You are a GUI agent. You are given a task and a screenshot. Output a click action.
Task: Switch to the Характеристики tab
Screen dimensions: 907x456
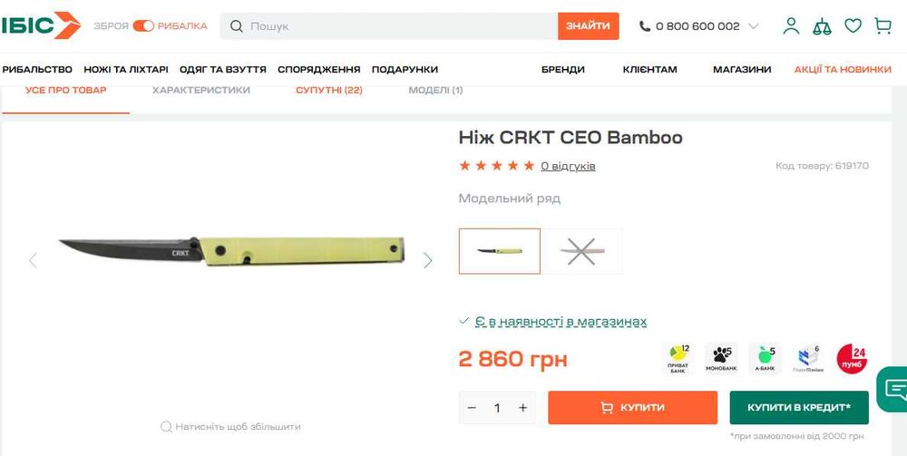coord(201,90)
